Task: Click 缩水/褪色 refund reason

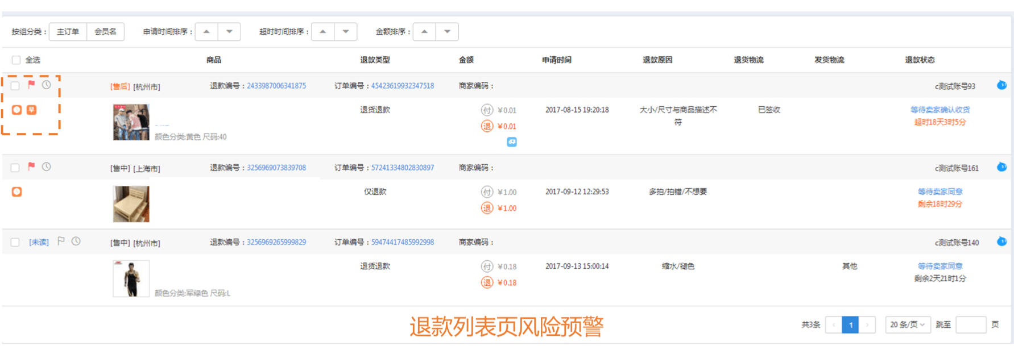Action: (x=678, y=266)
